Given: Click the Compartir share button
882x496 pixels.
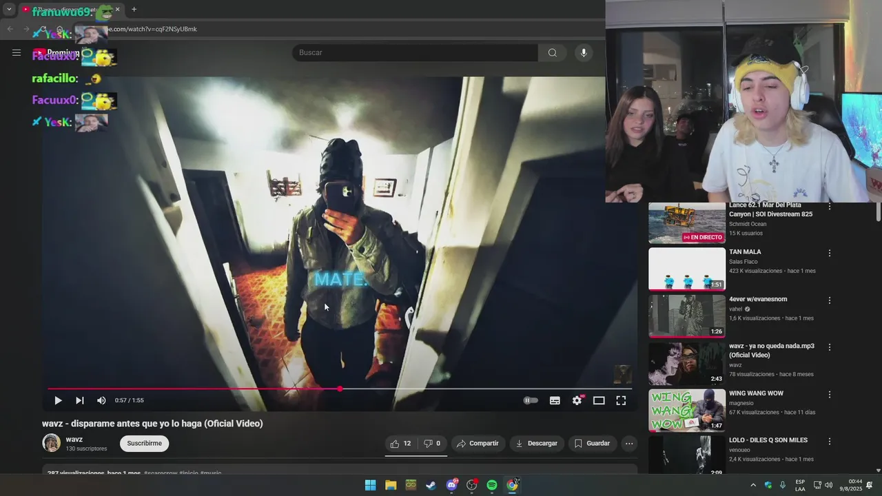Looking at the screenshot, I should pos(478,444).
